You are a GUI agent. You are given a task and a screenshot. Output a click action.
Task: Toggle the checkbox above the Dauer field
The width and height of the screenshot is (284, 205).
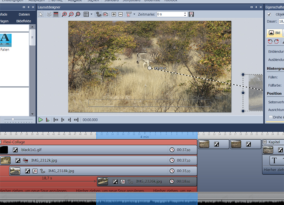click(269, 14)
